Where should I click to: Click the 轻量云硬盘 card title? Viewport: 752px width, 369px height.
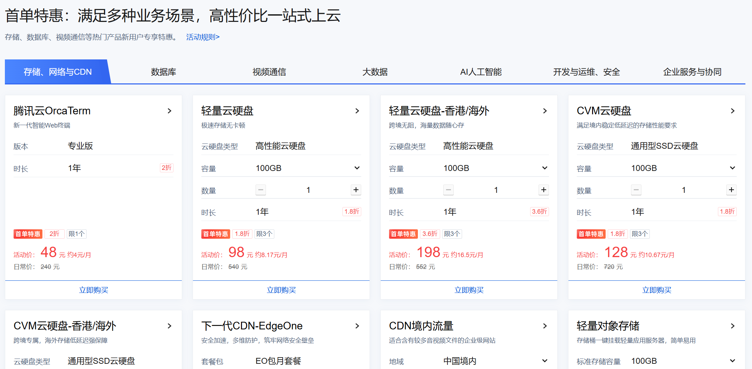point(227,111)
